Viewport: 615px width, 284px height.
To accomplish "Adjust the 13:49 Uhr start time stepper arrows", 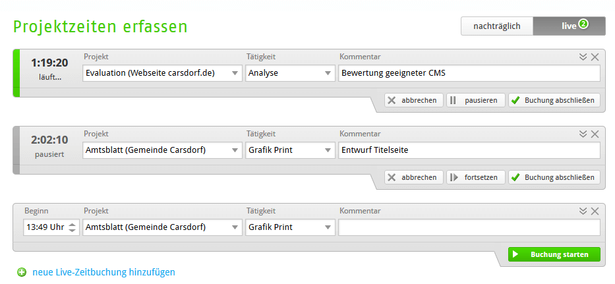I will [x=72, y=227].
